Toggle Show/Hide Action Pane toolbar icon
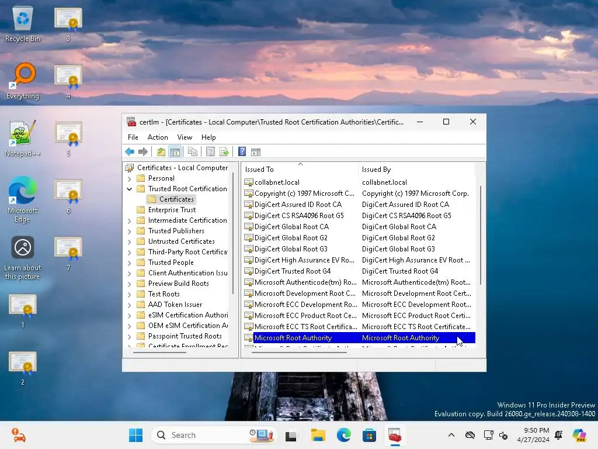The image size is (598, 449). [256, 152]
